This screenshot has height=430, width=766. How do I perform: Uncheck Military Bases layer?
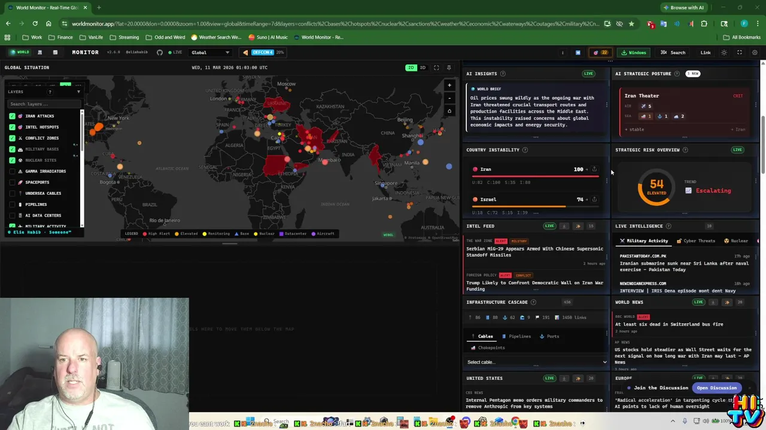tap(12, 149)
